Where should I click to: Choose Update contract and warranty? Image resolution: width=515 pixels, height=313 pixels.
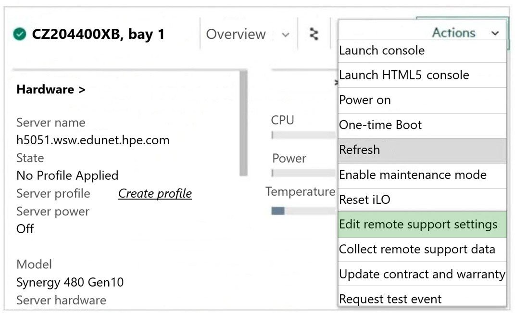[422, 274]
